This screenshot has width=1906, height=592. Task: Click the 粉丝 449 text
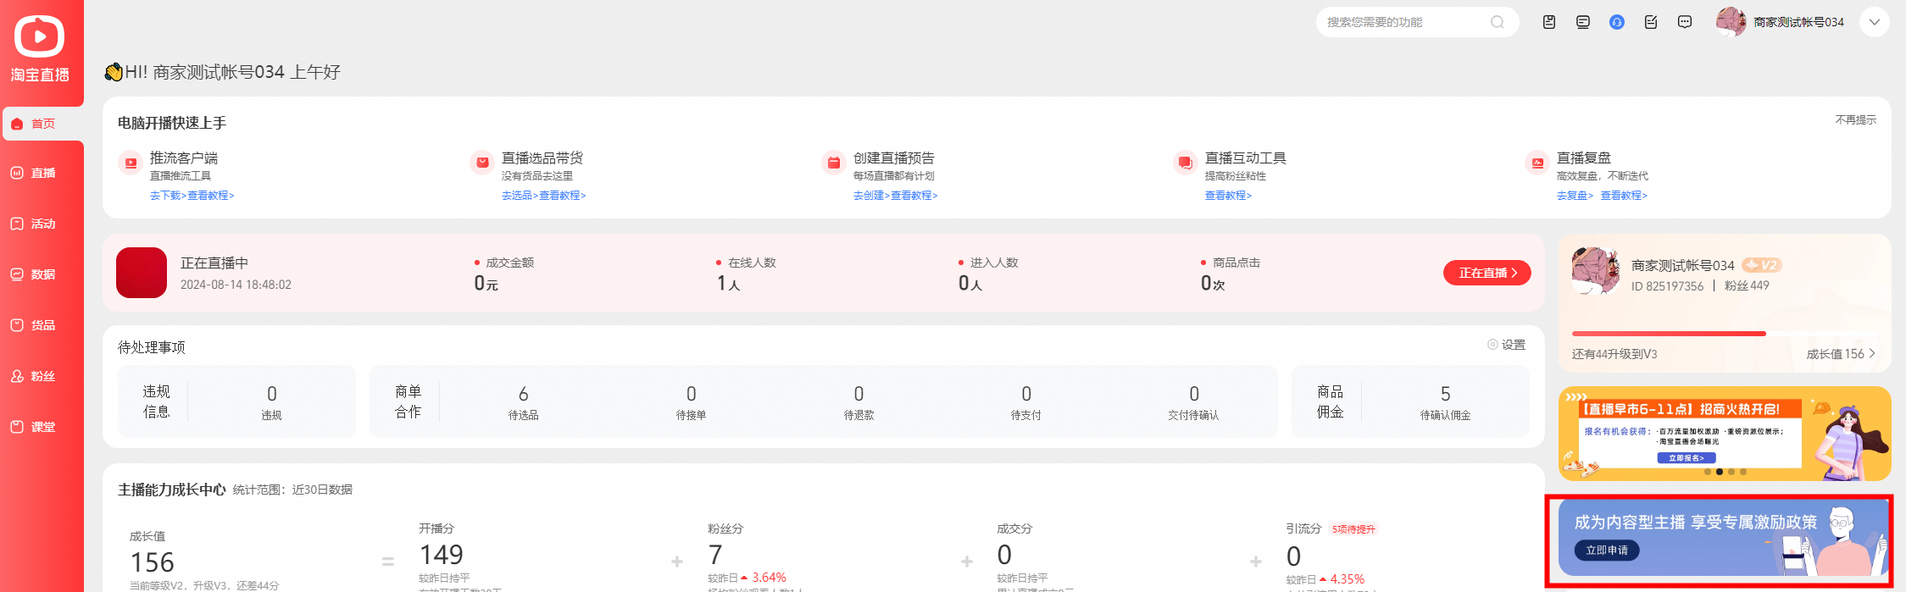coord(1748,286)
